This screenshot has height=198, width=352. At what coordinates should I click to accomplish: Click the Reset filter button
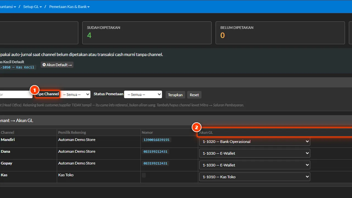click(x=194, y=95)
